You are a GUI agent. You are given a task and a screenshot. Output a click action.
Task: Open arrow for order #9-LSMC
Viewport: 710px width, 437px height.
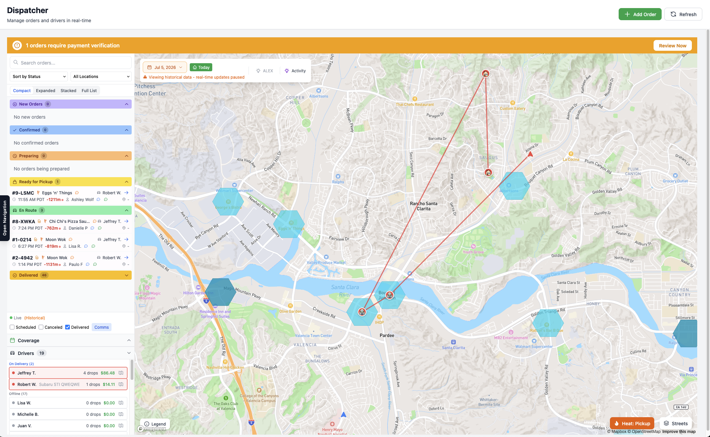pos(126,193)
